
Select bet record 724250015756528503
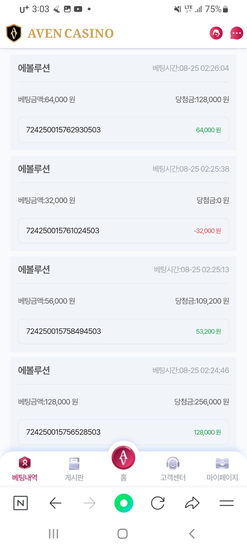124,432
